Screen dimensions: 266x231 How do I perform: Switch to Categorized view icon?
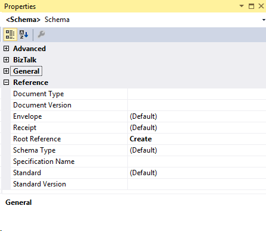10,34
